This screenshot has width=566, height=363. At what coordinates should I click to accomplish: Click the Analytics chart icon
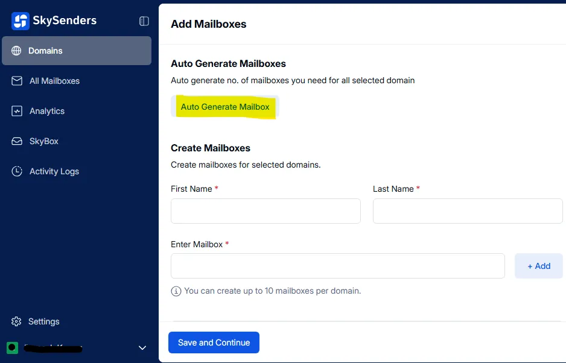[17, 111]
